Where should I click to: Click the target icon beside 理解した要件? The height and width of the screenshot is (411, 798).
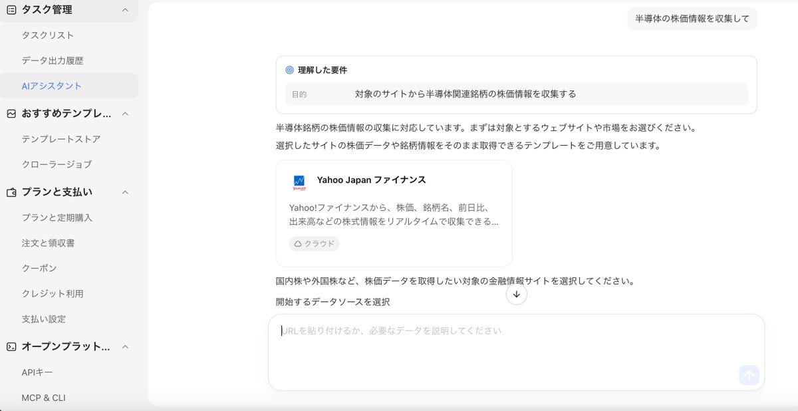tap(290, 70)
